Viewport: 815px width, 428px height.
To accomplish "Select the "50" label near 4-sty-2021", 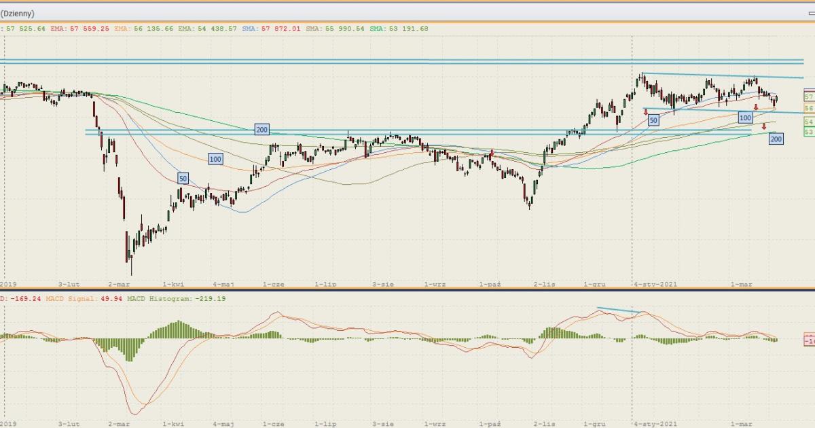I will click(x=653, y=120).
